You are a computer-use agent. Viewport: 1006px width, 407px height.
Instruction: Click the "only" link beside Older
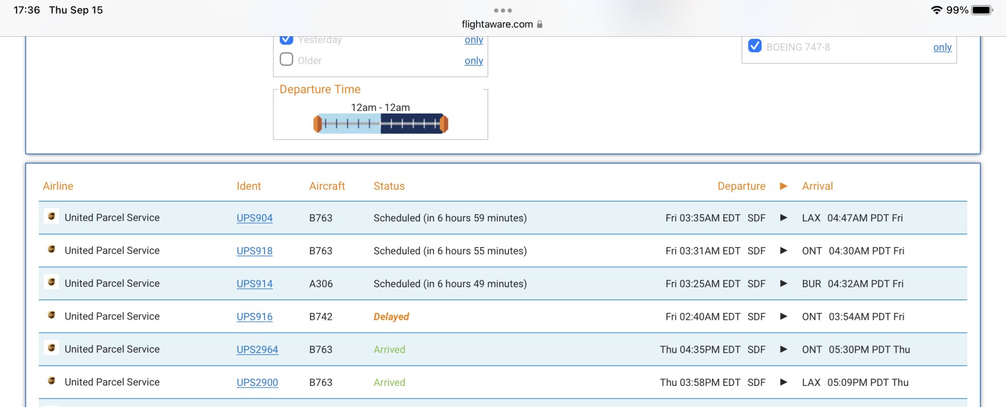[473, 61]
